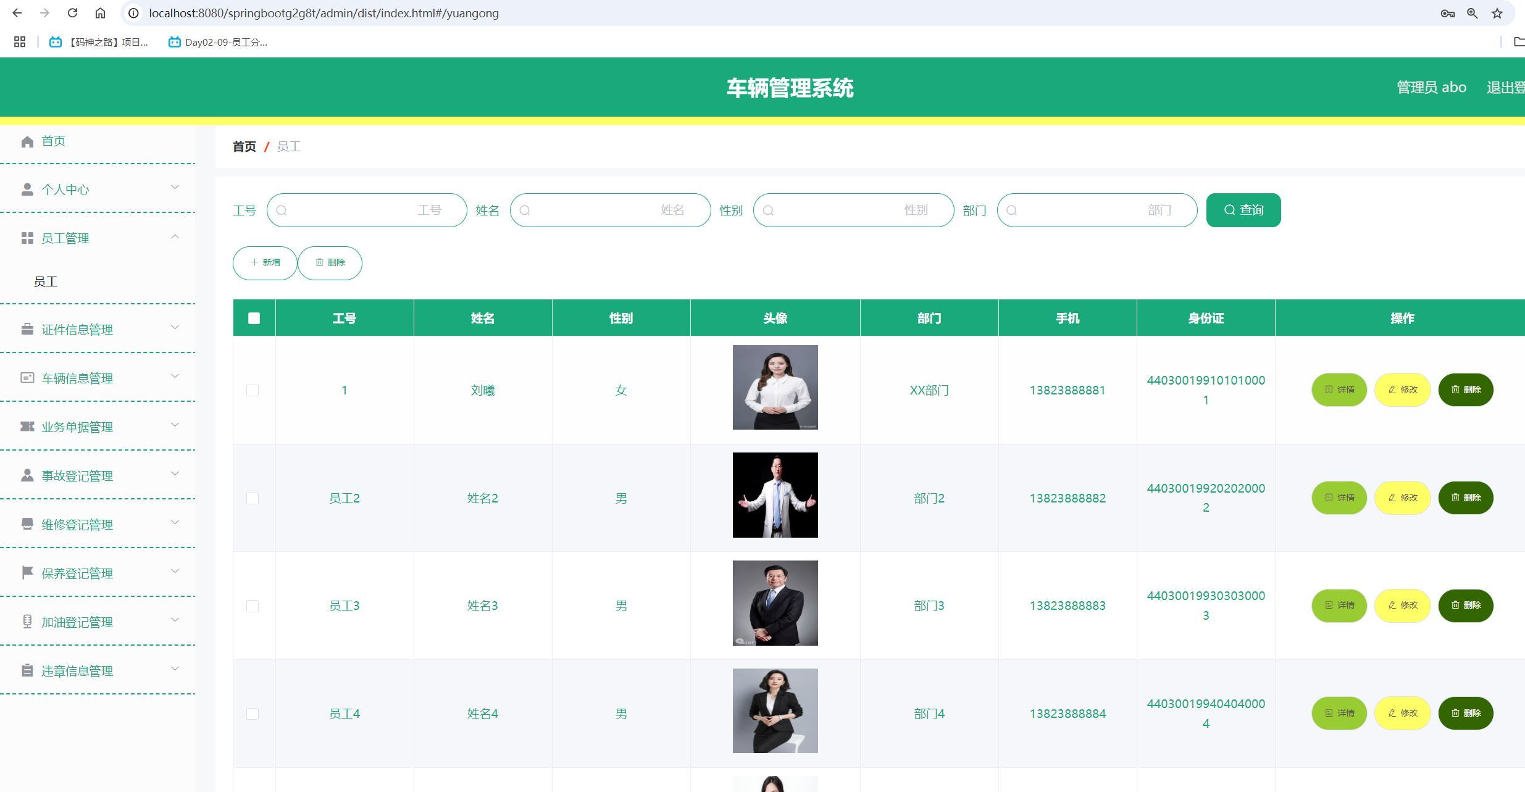Toggle the select-all checkbox in table header
Screen dimensions: 1525x792
click(x=254, y=318)
